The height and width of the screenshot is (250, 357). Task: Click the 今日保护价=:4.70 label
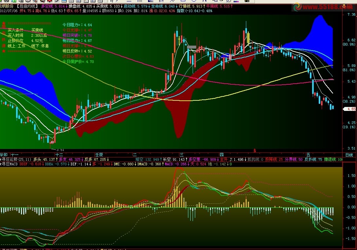click(78, 62)
